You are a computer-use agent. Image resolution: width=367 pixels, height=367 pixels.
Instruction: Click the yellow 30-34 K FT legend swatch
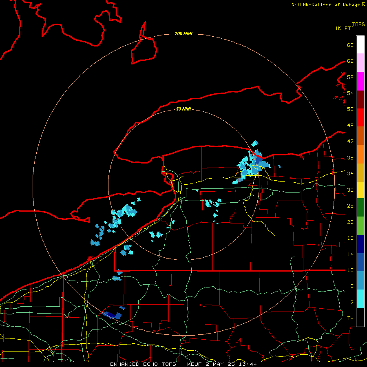pos(360,190)
